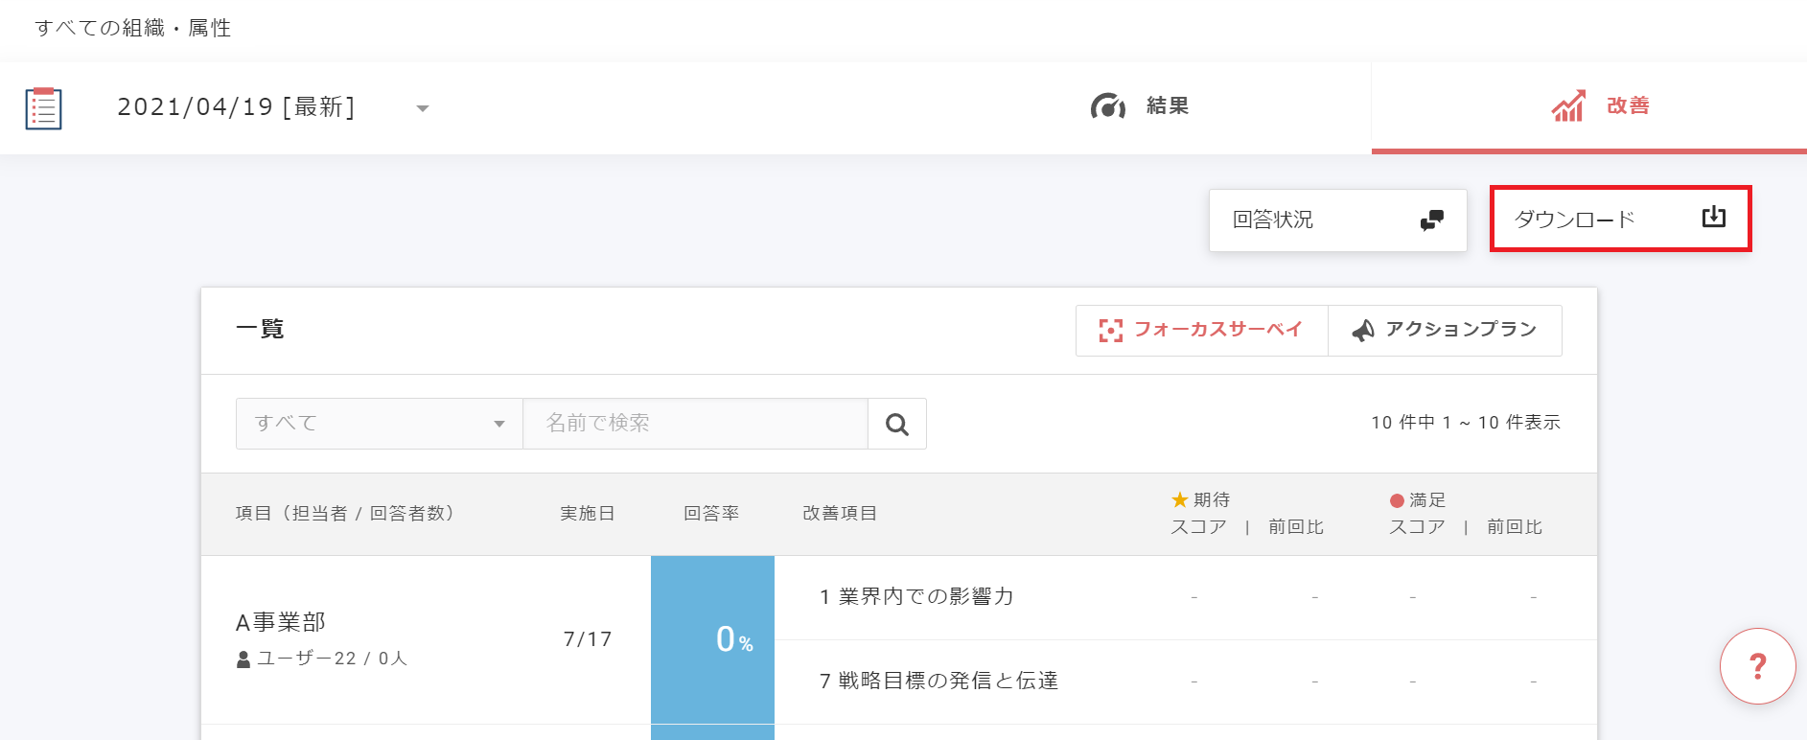Switch to the 改善 tab
The height and width of the screenshot is (740, 1807).
coord(1627,106)
